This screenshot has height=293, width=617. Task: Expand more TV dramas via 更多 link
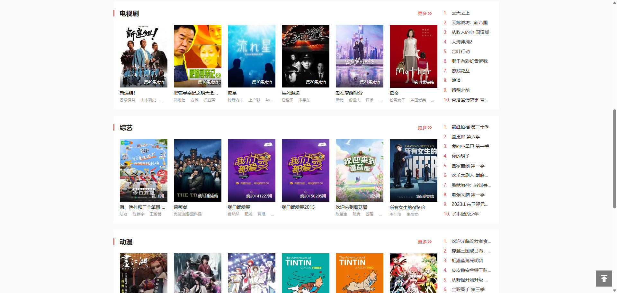(425, 14)
